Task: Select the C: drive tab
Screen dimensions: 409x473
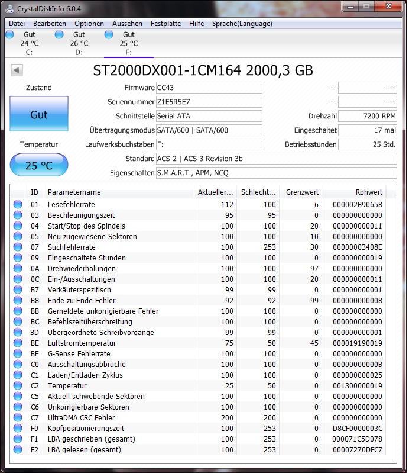Action: tap(29, 43)
